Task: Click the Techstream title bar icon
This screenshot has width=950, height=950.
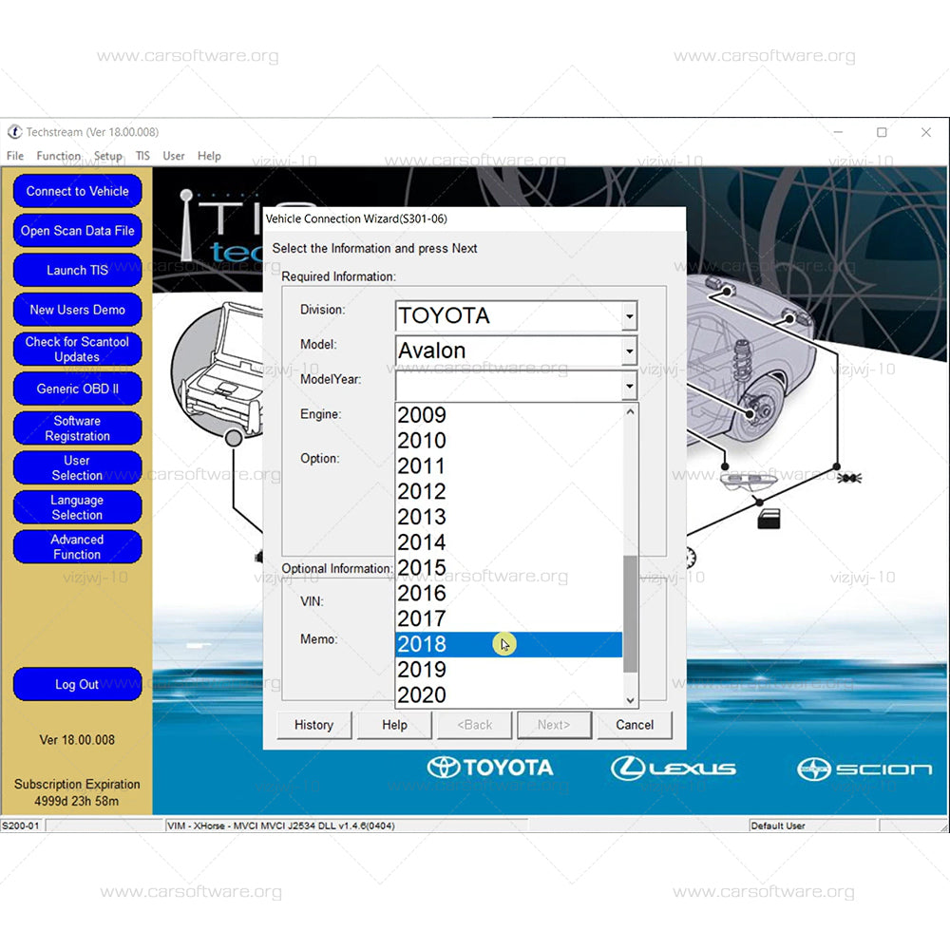Action: pyautogui.click(x=14, y=131)
